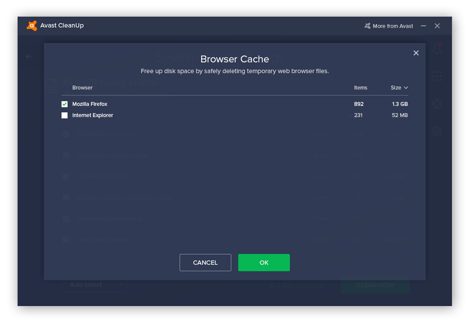The width and height of the screenshot is (471, 322).
Task: Click the CANCEL button
Action: (205, 263)
